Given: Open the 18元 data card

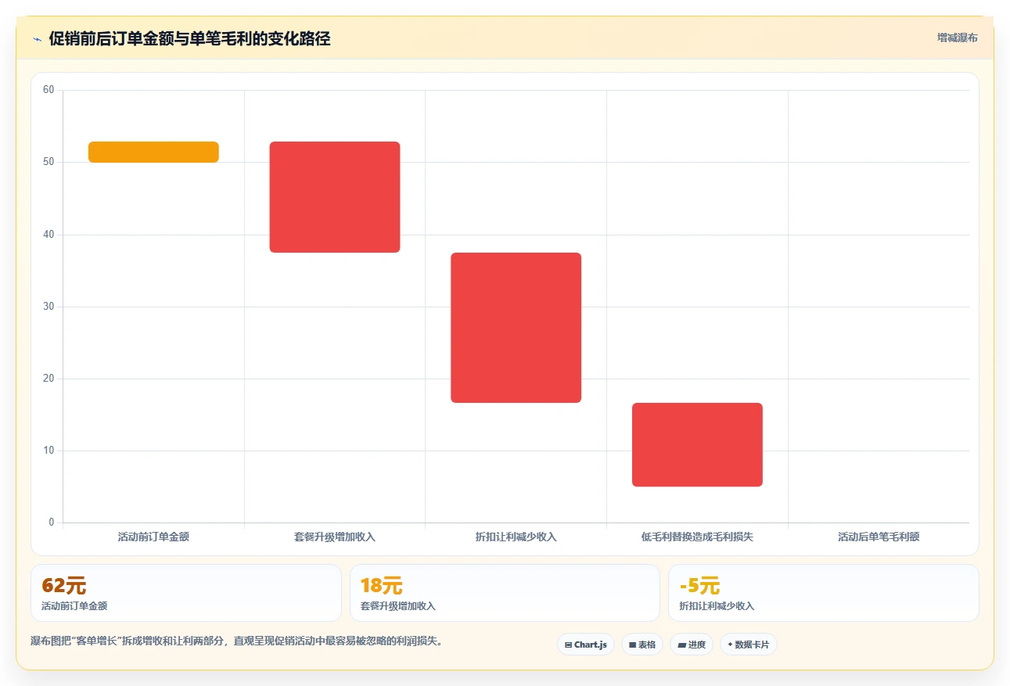Looking at the screenshot, I should click(505, 593).
